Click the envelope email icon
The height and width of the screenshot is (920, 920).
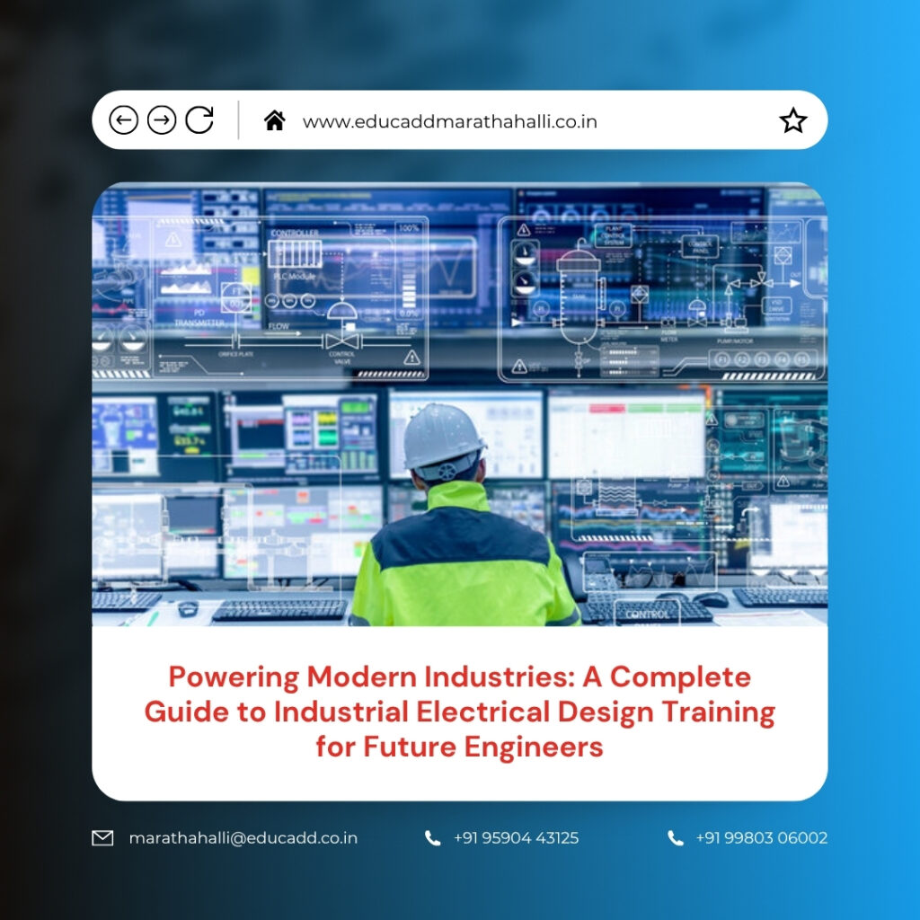[x=102, y=838]
